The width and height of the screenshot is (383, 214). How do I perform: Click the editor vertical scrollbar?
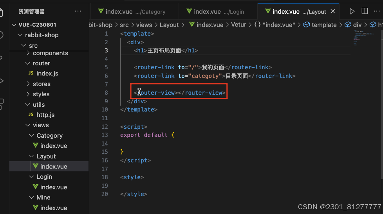(x=381, y=105)
